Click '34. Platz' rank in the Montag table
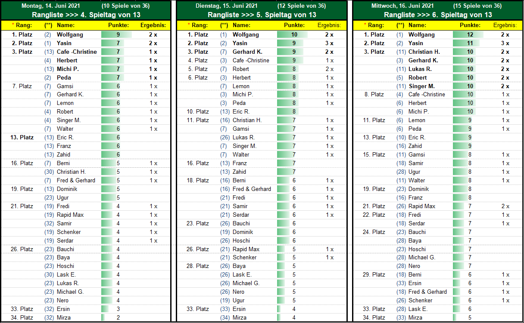524x323 pixels. pyautogui.click(x=22, y=317)
